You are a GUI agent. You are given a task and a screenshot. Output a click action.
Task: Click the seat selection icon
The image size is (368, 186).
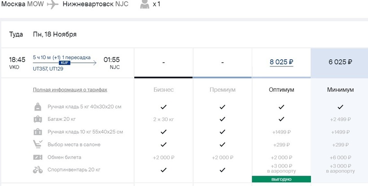[38, 145]
